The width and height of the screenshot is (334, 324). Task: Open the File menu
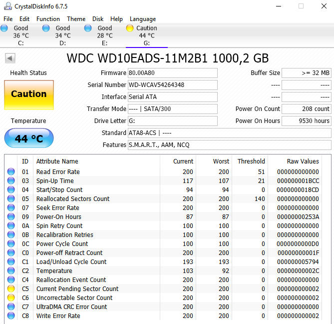click(x=8, y=19)
